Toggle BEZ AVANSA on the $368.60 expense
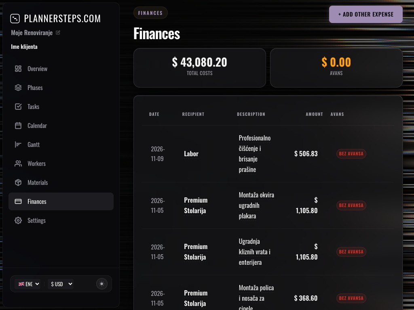 click(351, 298)
